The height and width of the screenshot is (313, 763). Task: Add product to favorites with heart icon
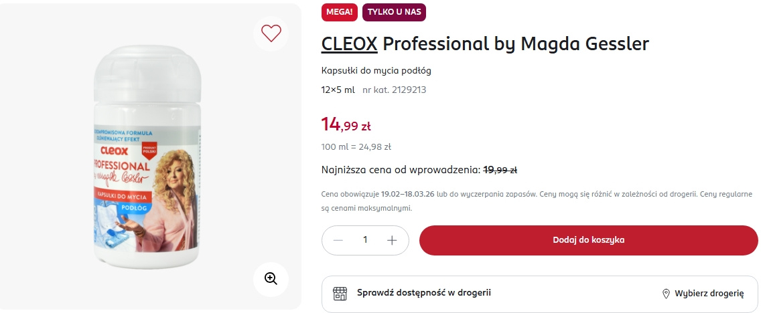pos(271,33)
